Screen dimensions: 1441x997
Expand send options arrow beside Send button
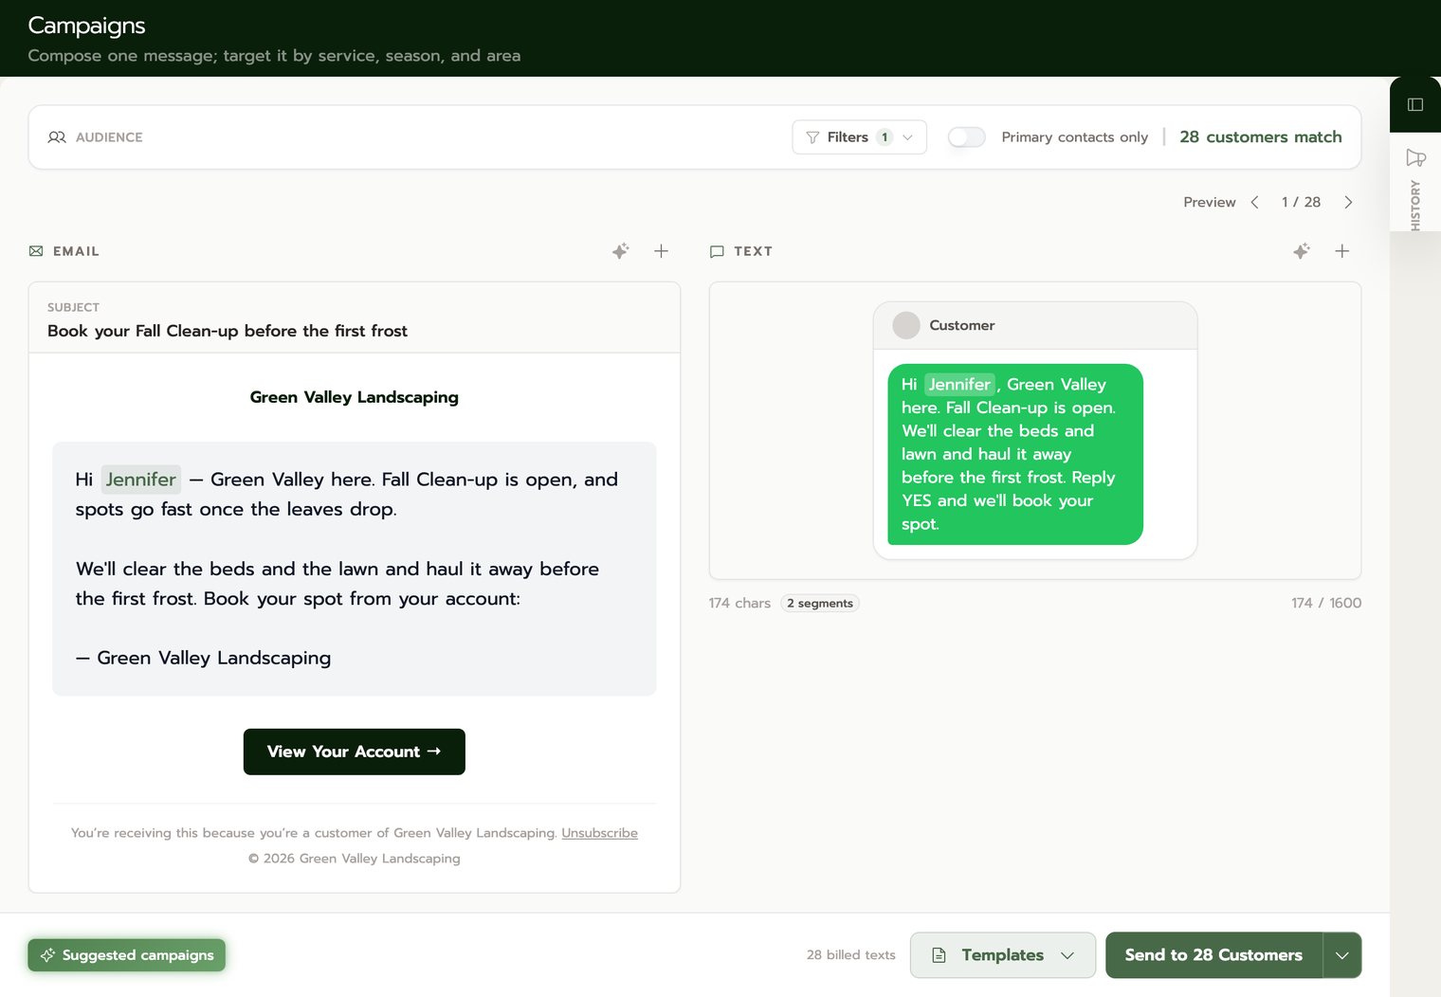coord(1342,955)
